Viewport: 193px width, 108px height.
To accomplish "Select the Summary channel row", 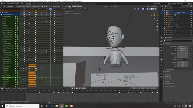I will coord(10,11).
